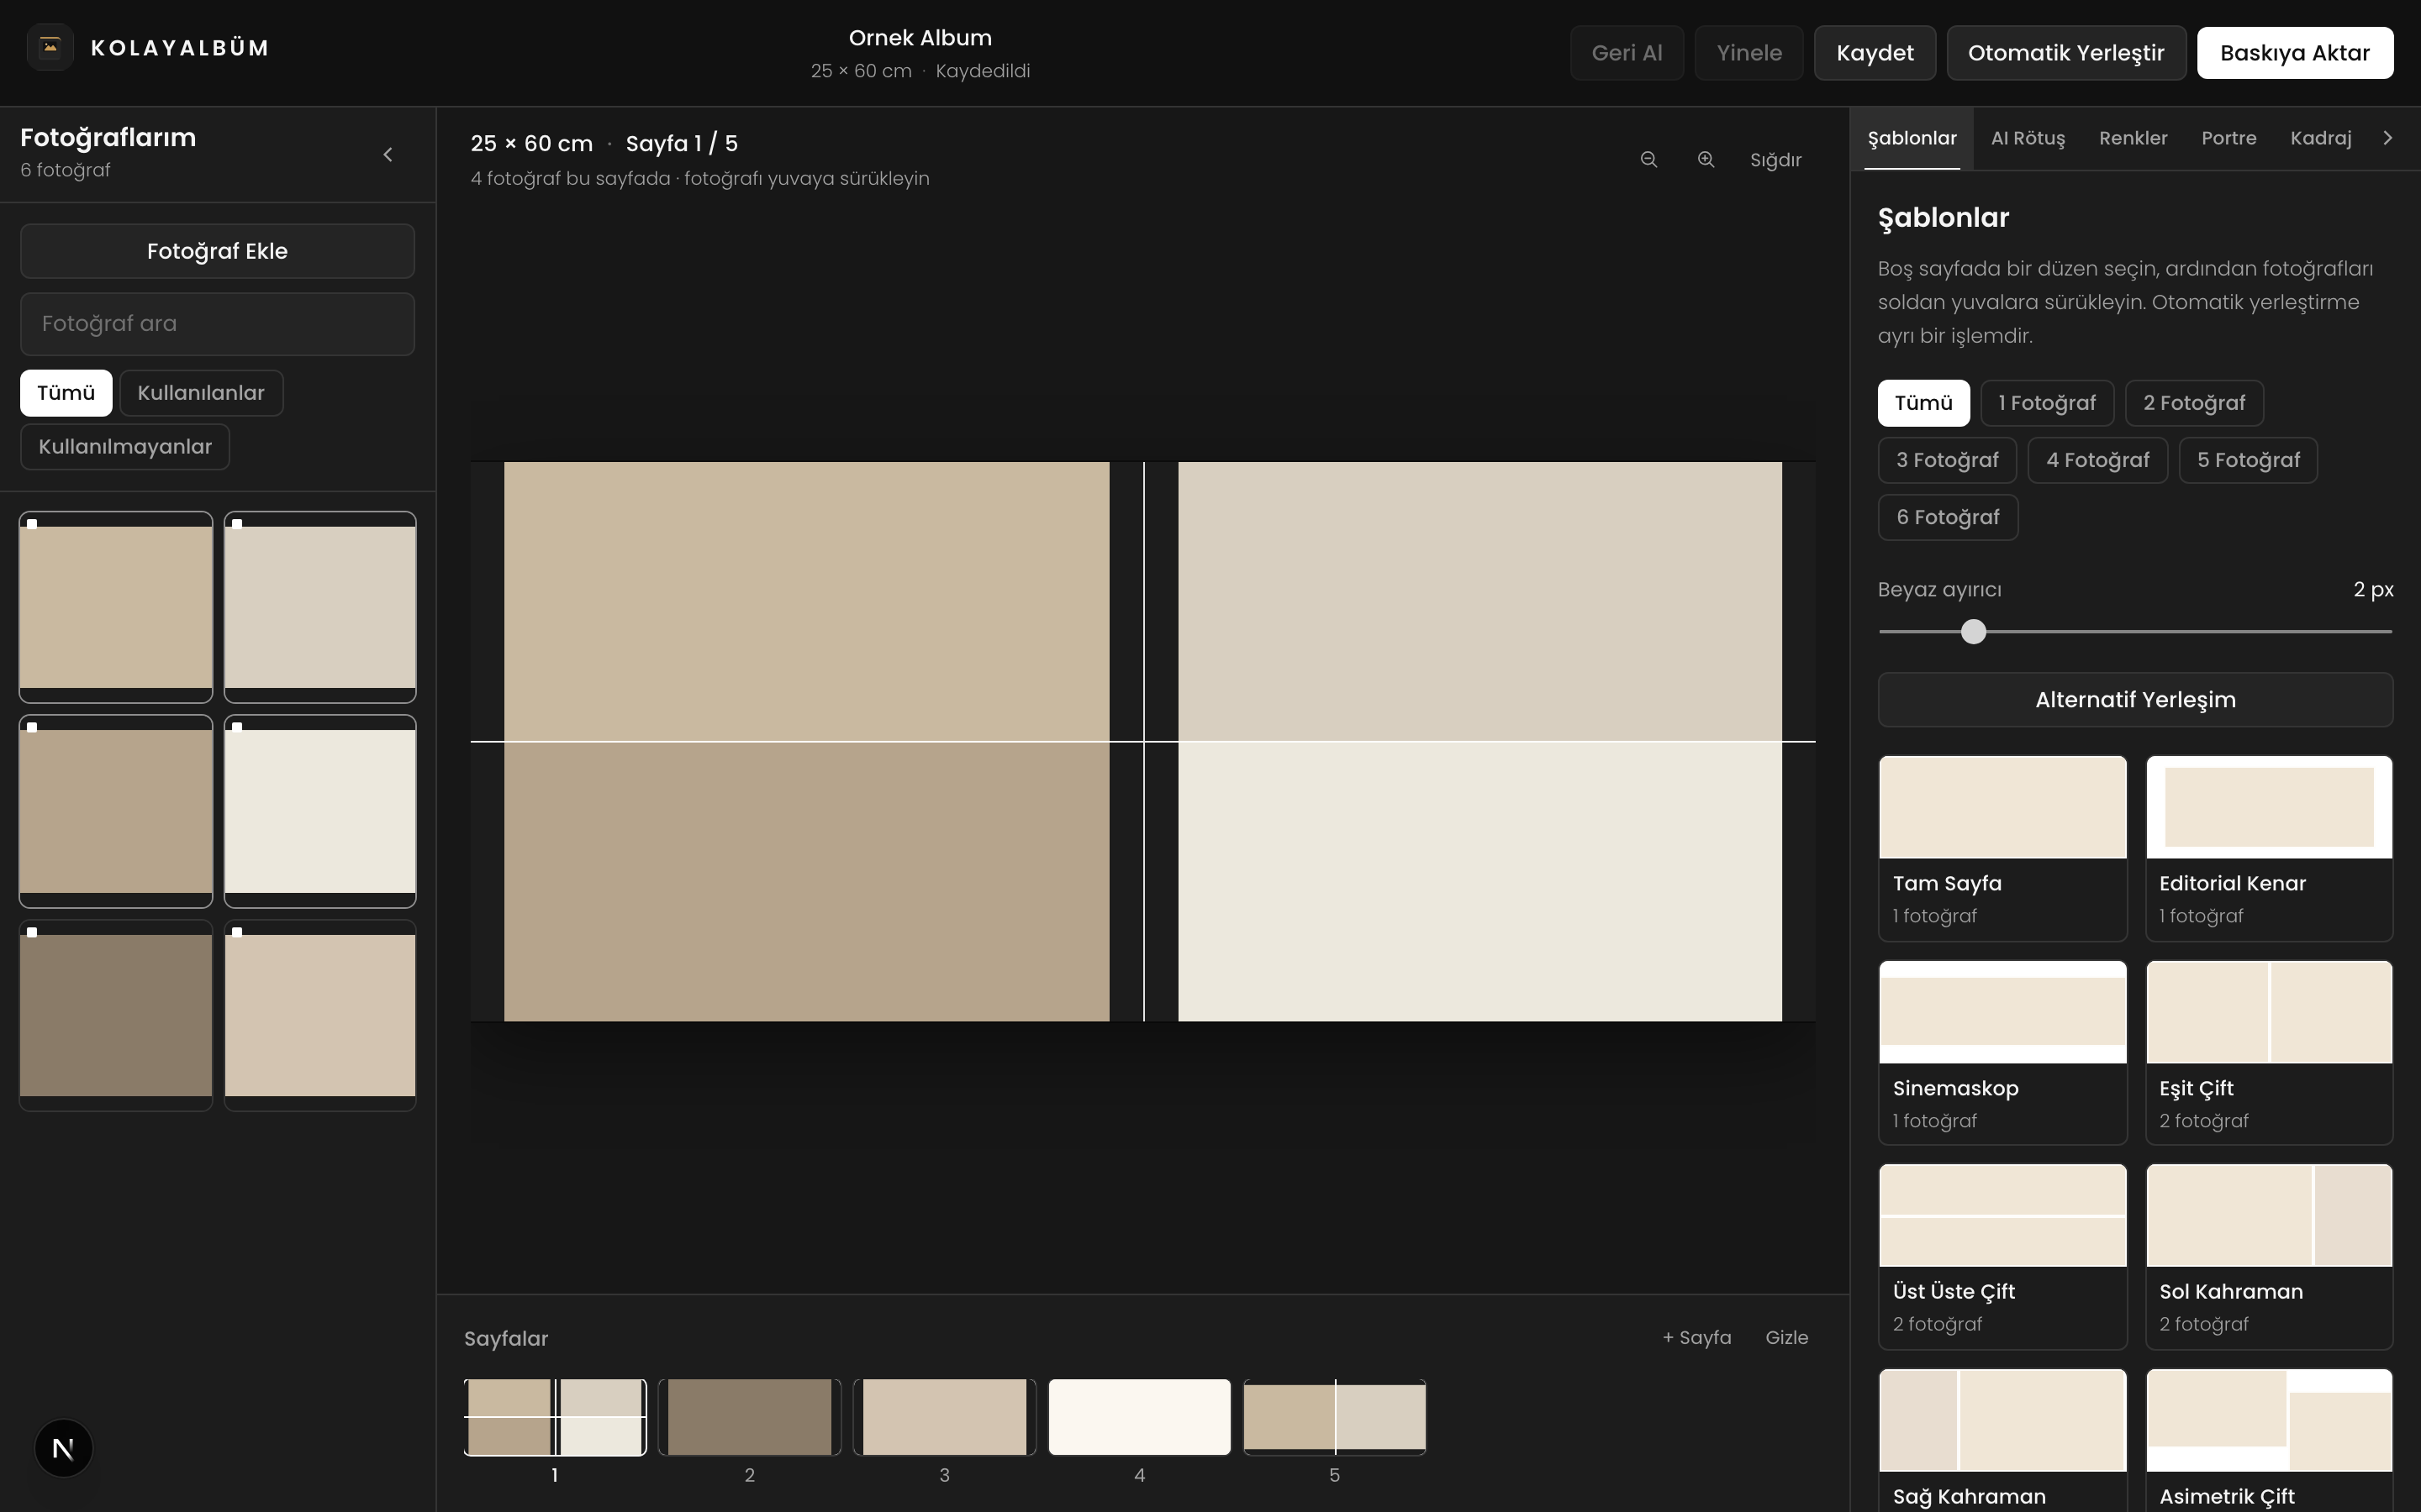The height and width of the screenshot is (1512, 2421).
Task: Filter templates by 5 Fotoğraf
Action: click(x=2248, y=460)
